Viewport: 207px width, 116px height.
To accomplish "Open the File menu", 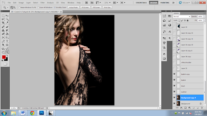I will (9, 3).
